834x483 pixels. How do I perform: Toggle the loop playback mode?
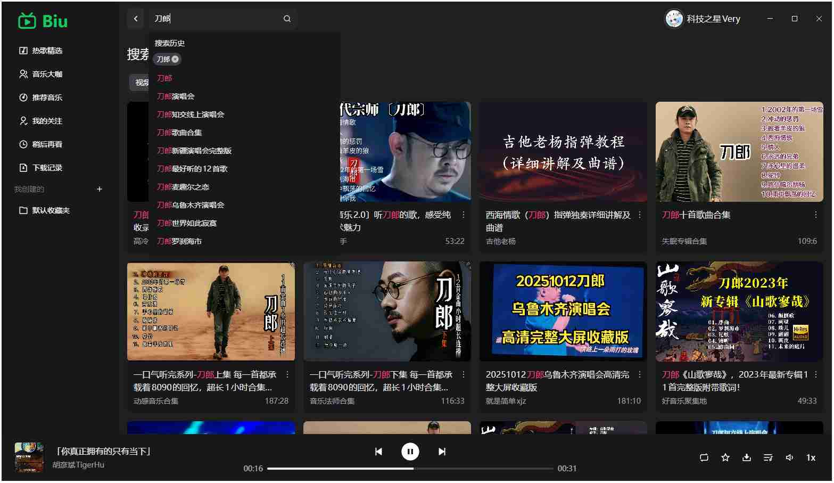point(704,457)
